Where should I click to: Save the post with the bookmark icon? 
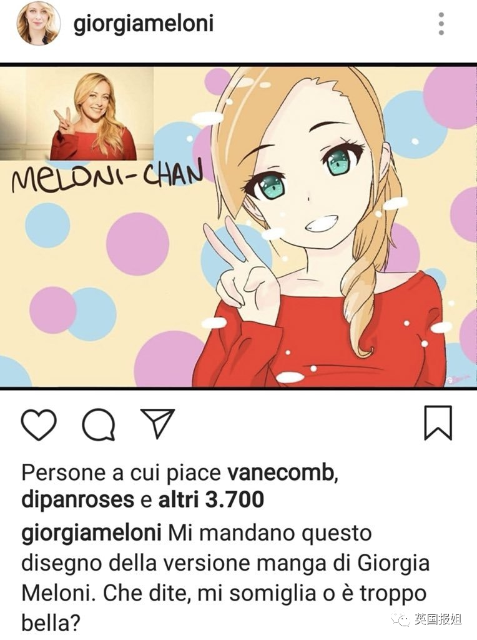coord(438,423)
